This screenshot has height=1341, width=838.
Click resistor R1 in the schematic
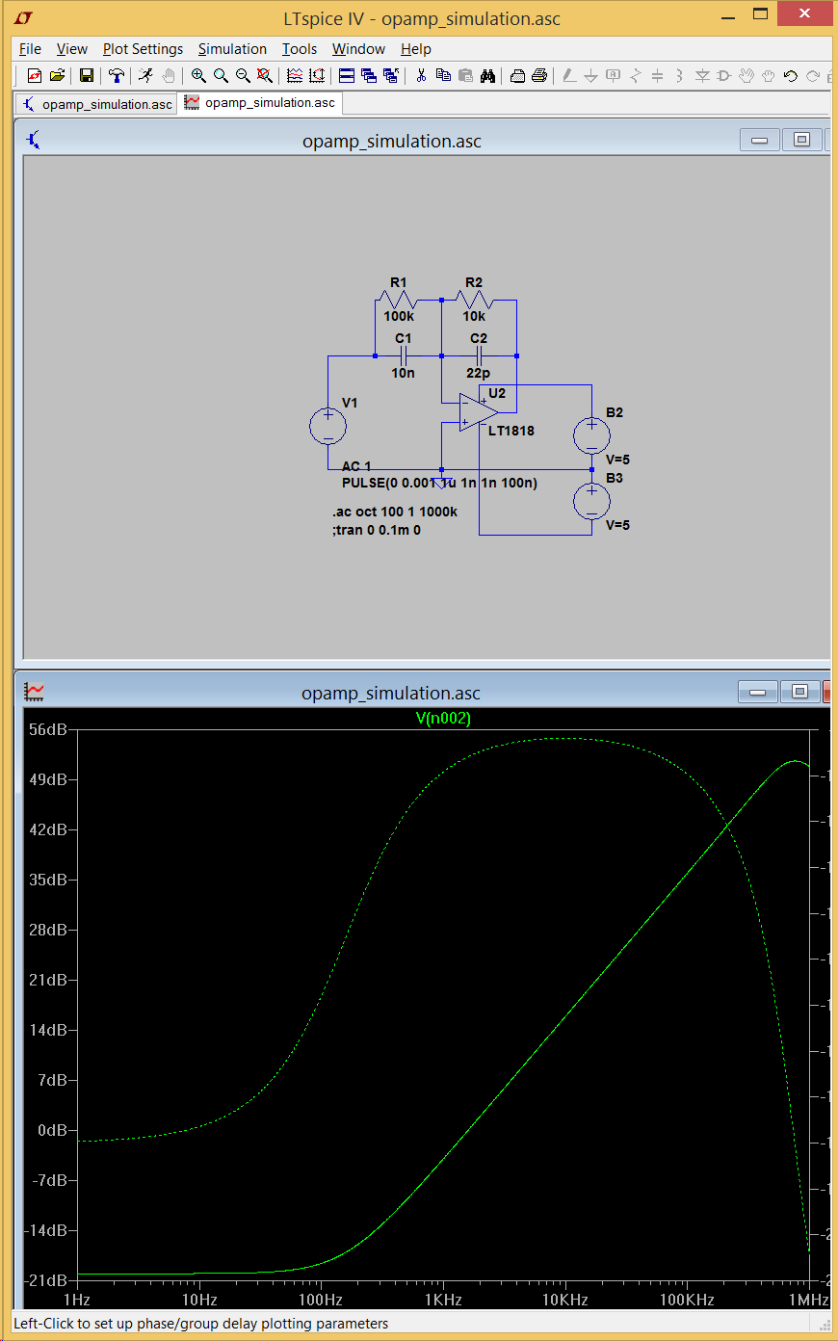(x=399, y=300)
